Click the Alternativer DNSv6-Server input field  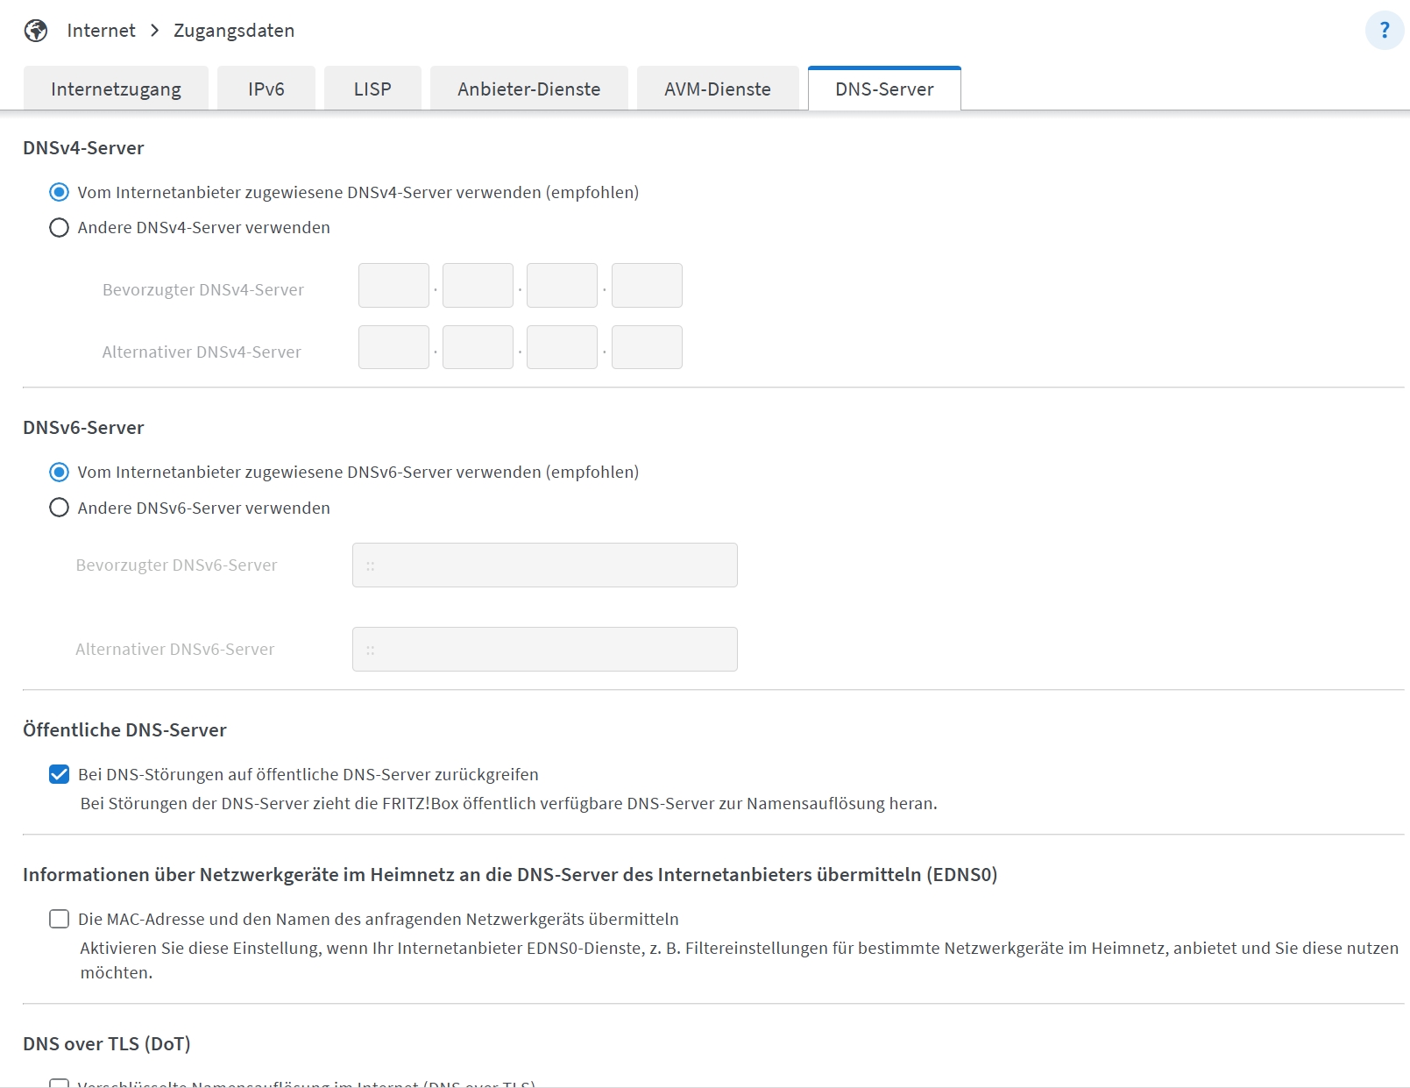pos(544,649)
